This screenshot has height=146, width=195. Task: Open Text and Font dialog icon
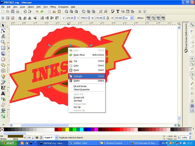tap(118, 12)
